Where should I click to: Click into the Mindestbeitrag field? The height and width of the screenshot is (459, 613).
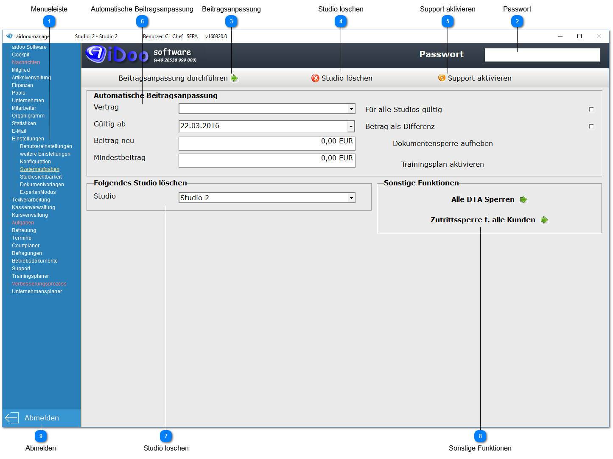[267, 160]
